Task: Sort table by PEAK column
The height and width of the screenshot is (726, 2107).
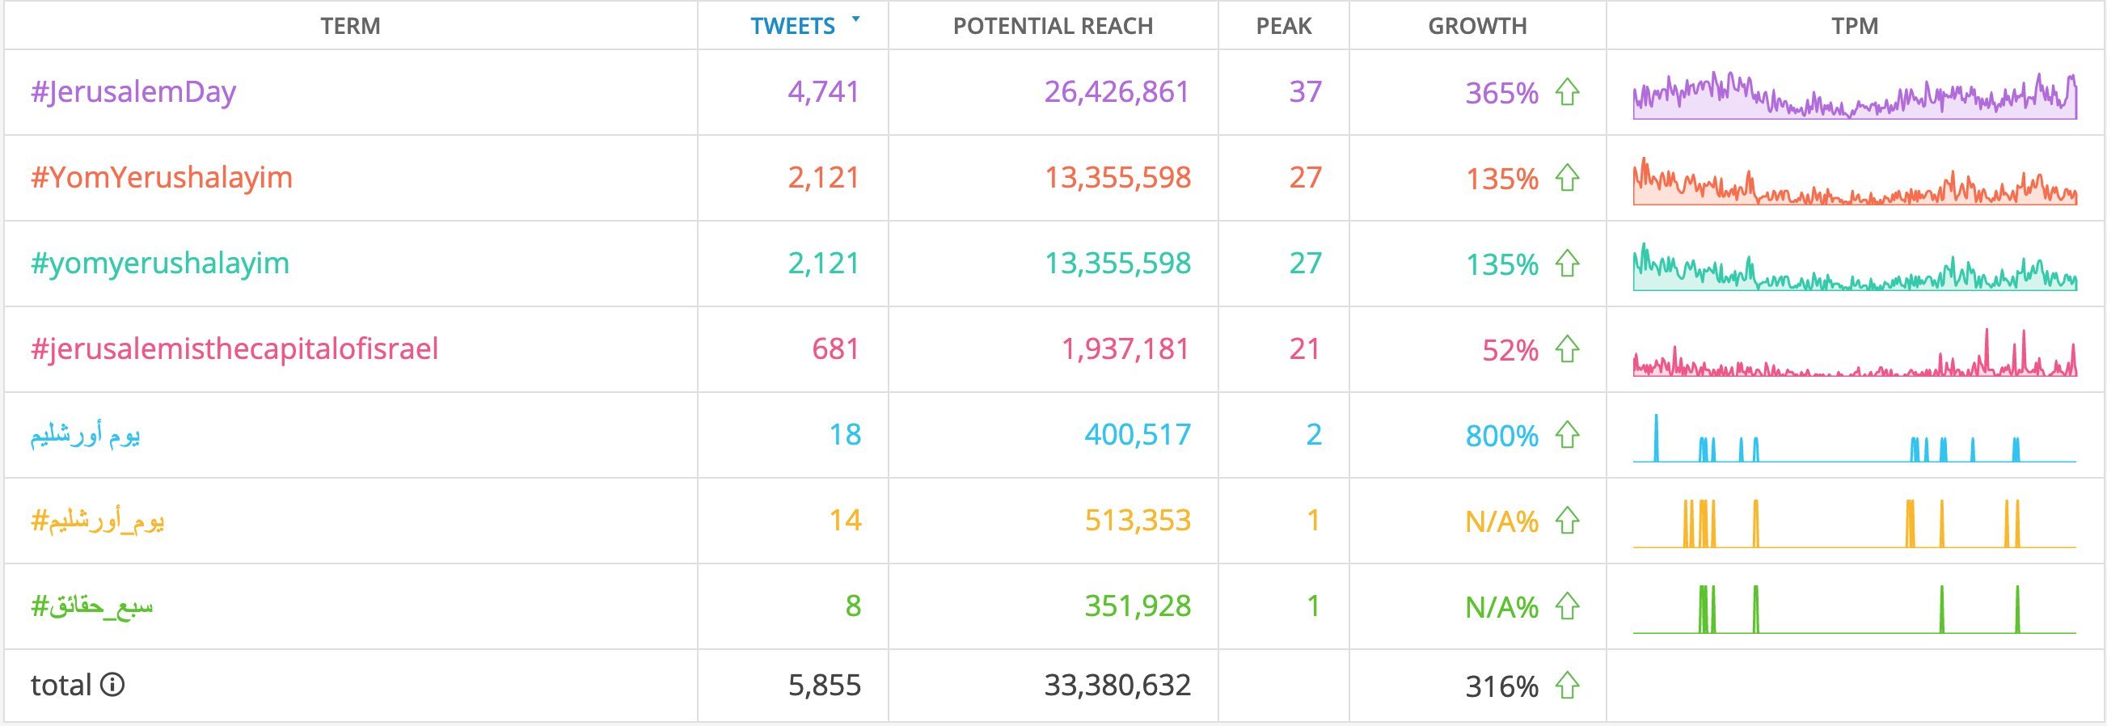Action: [1283, 26]
